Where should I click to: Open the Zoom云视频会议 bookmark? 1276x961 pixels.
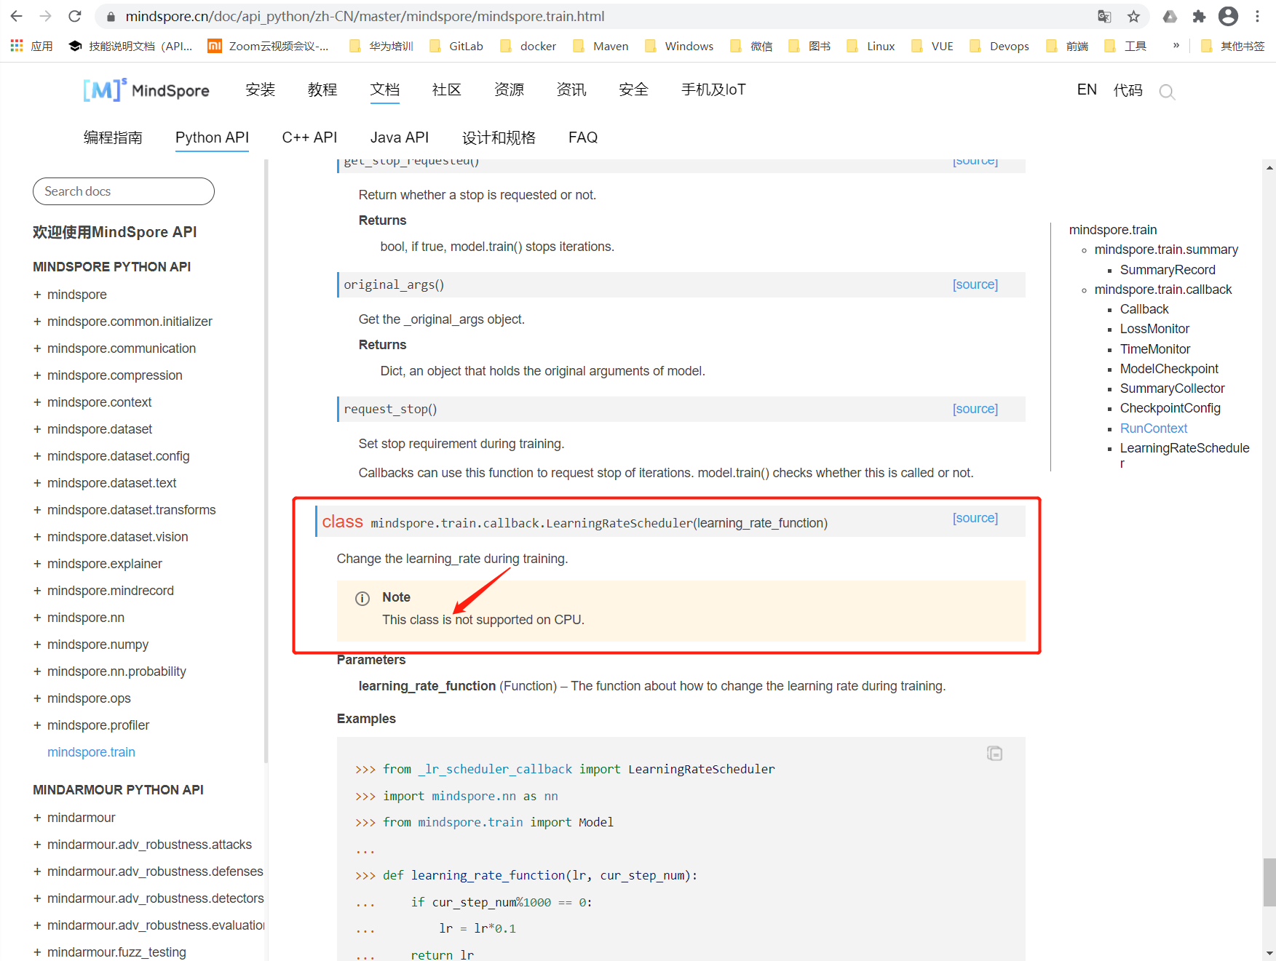(269, 46)
